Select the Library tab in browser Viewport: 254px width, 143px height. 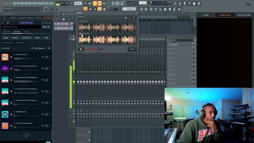13,18
